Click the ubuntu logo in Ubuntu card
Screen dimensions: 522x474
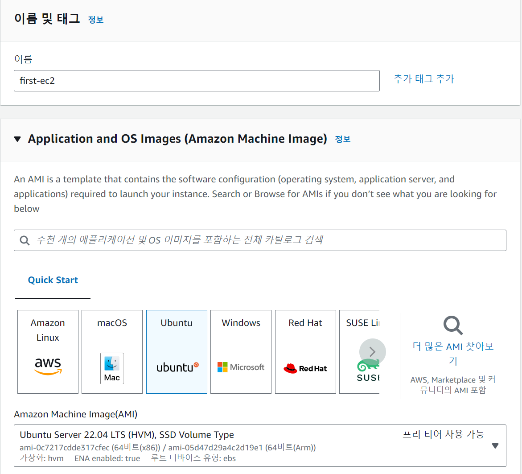(177, 367)
